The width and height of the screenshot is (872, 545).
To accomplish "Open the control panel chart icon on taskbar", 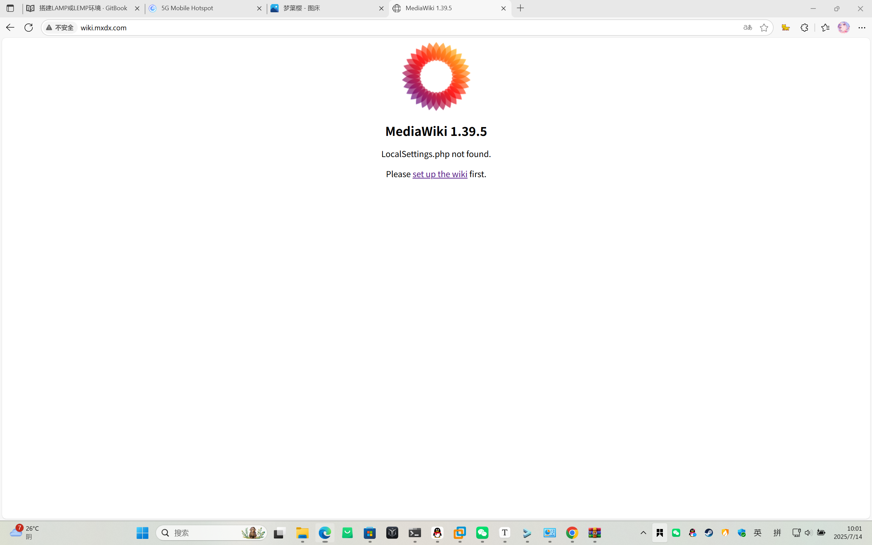I will [550, 533].
